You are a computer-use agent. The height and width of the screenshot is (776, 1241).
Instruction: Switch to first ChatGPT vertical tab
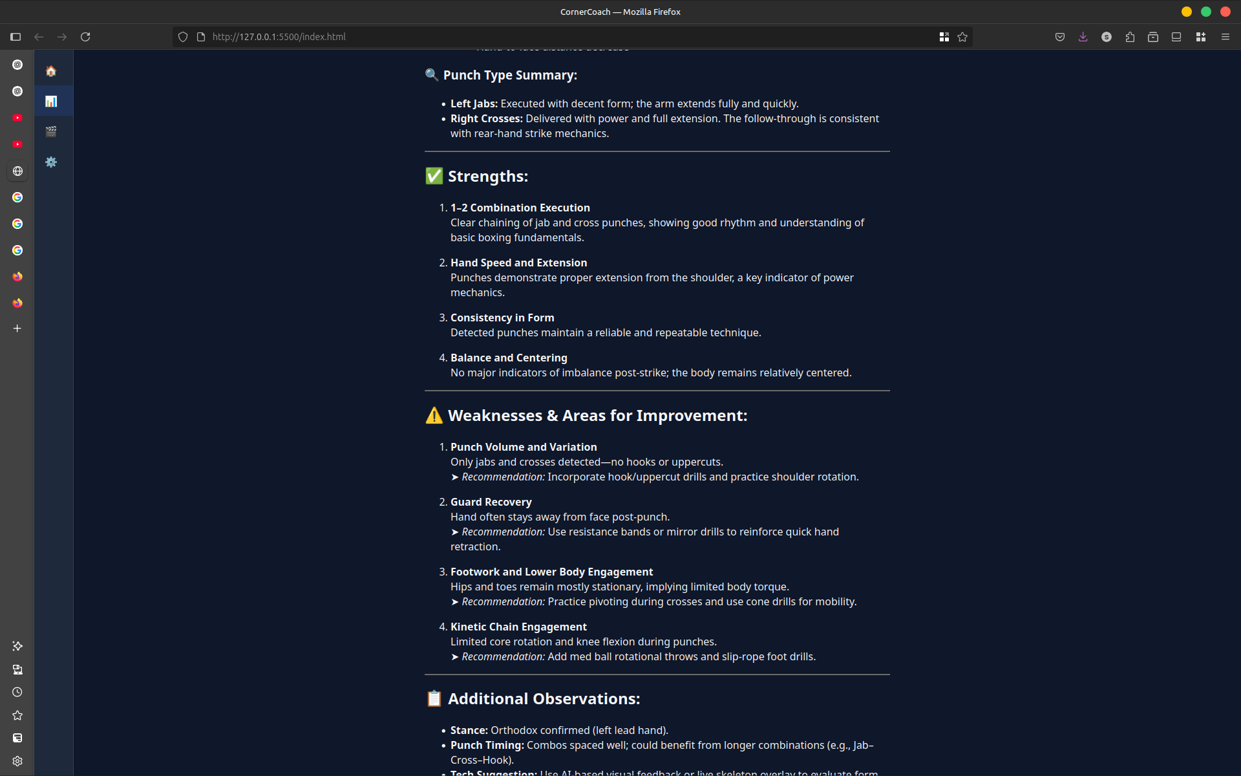pos(17,65)
